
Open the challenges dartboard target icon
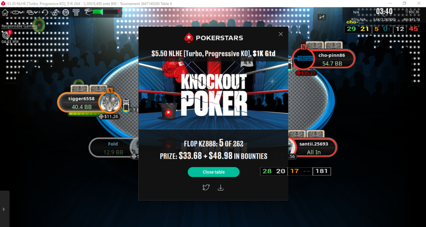point(6,35)
